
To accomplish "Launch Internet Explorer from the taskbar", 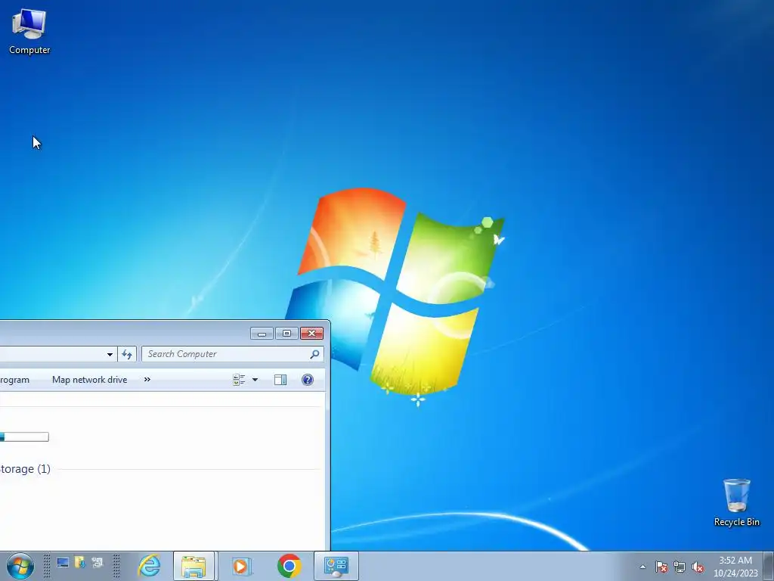I will coord(149,566).
